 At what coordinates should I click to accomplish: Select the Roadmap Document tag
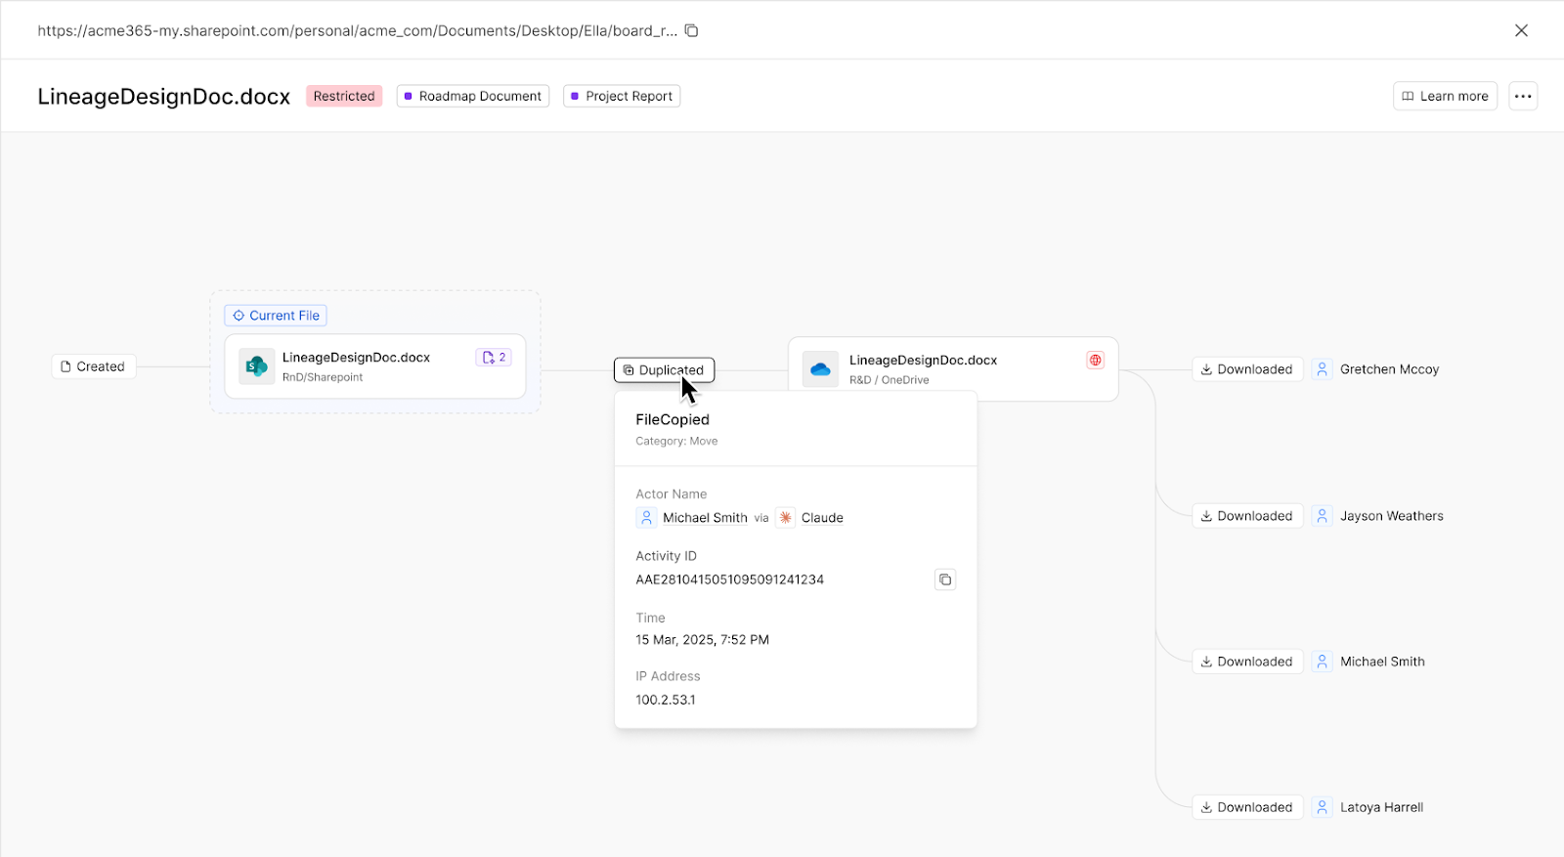[473, 96]
